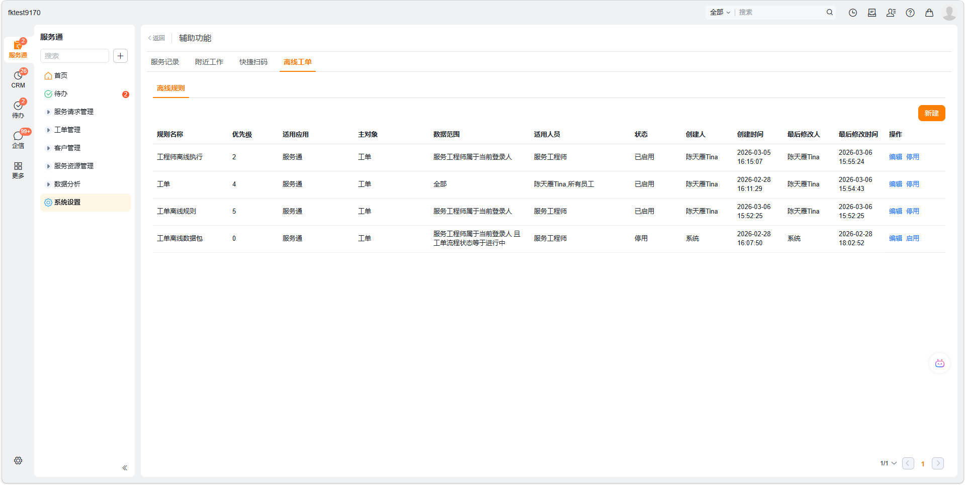Open the user avatar menu
965x485 pixels.
[x=949, y=13]
